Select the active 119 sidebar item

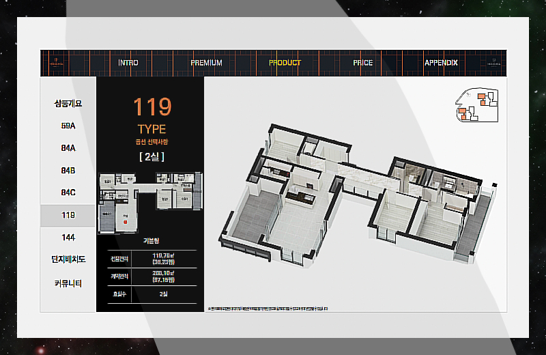(68, 215)
